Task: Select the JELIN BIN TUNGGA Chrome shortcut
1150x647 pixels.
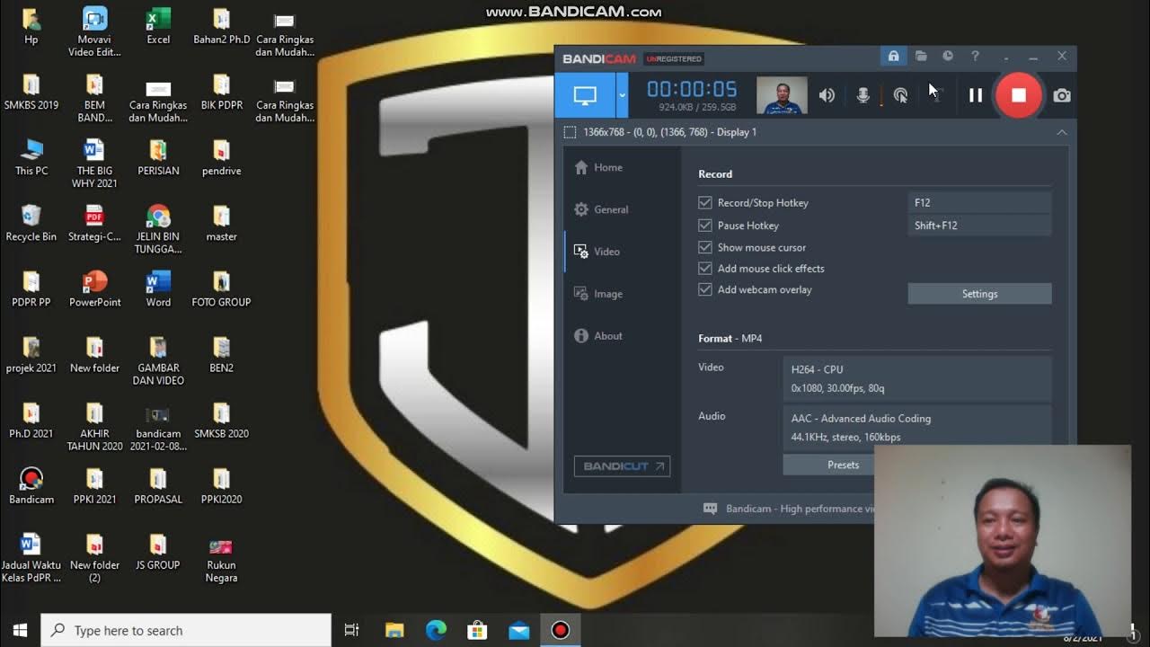Action: pos(158,229)
